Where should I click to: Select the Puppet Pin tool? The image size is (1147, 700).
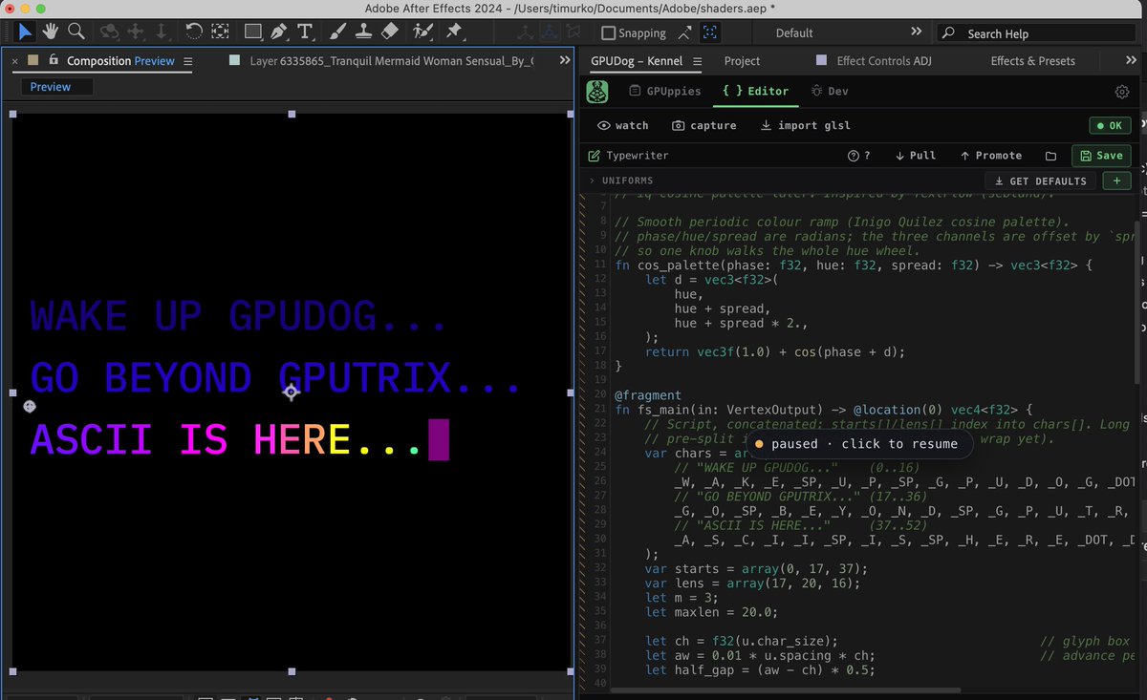coord(454,32)
